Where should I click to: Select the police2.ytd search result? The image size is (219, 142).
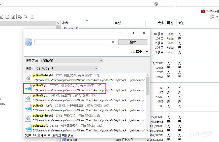coord(85,98)
